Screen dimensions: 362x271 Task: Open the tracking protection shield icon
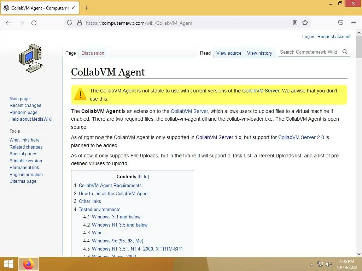(x=70, y=23)
